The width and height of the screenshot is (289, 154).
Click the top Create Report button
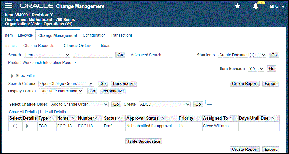click(245, 84)
